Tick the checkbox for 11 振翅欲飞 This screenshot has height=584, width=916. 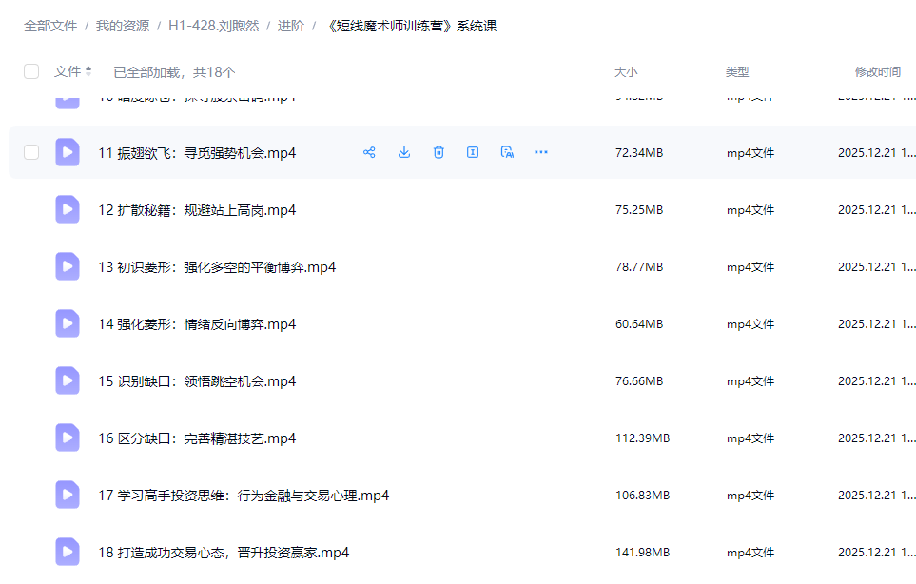[x=31, y=152]
